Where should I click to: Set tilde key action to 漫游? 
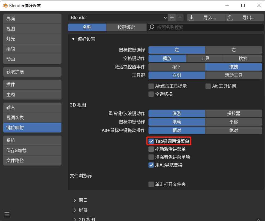pos(177,114)
